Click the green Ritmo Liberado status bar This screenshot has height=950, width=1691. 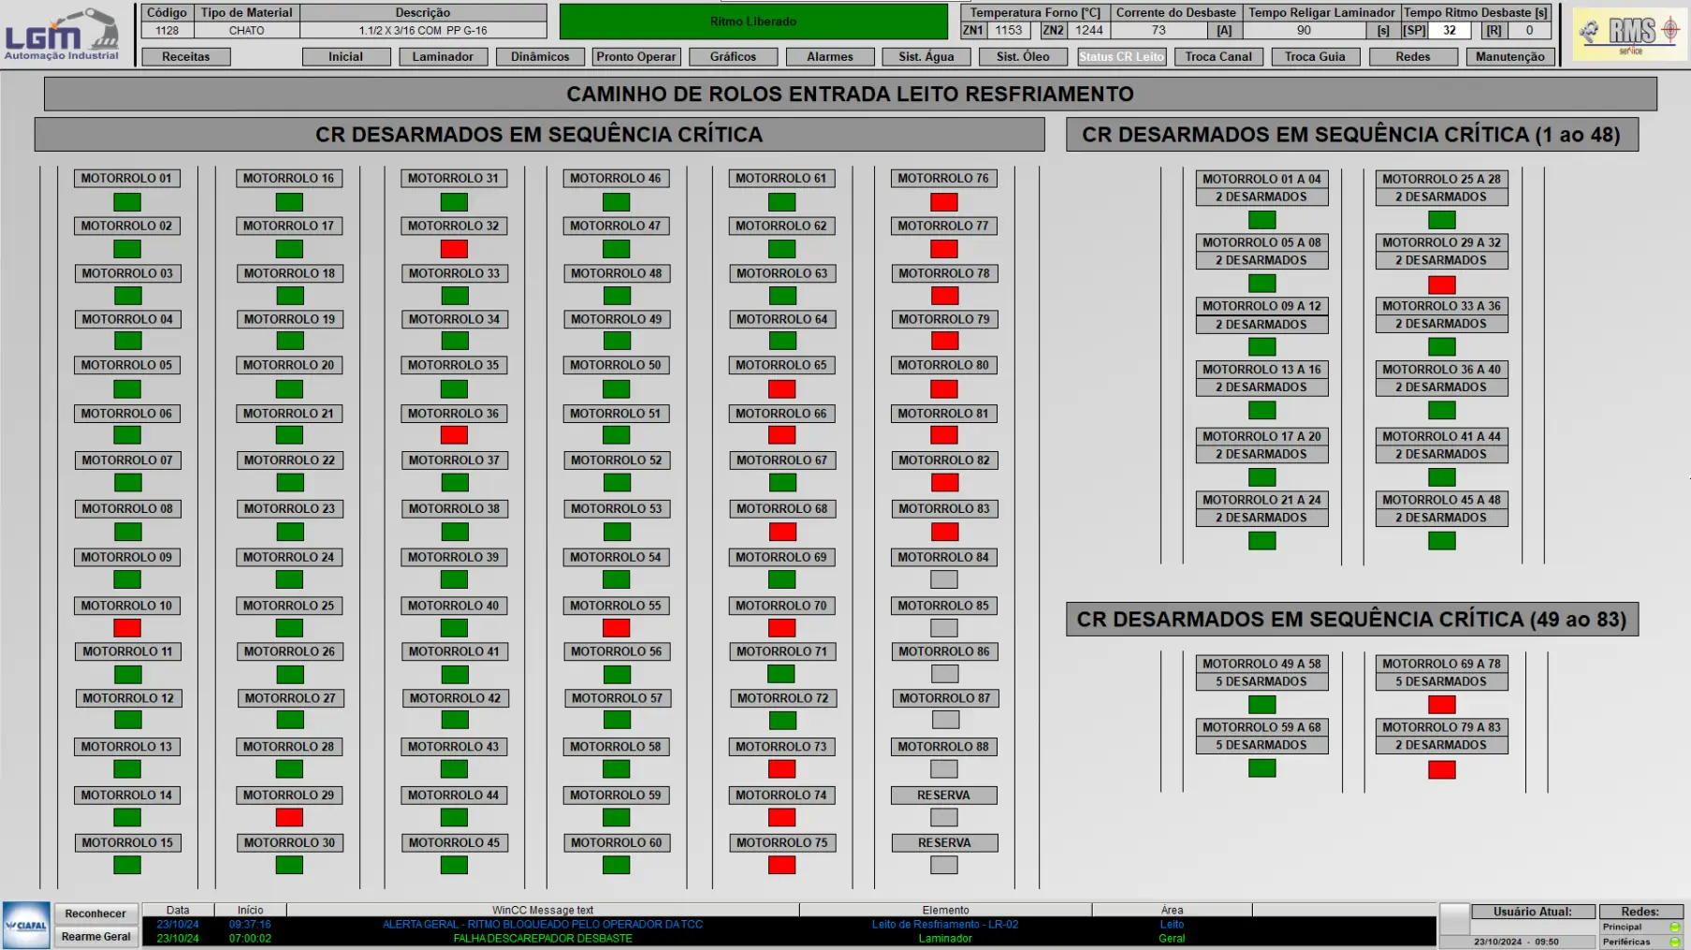753,22
